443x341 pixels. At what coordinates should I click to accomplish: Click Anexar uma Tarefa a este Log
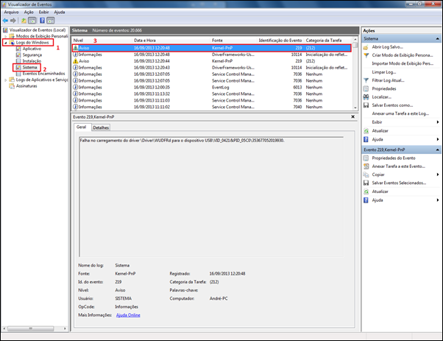400,113
